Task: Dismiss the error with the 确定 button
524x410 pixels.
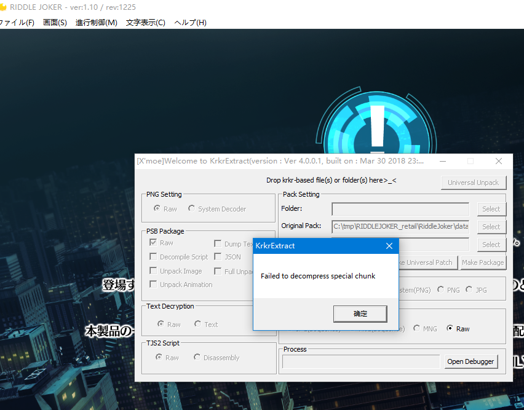Action: click(360, 313)
